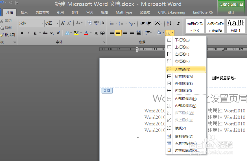Image resolution: width=247 pixels, height=161 pixels.
Task: Click show/hide paragraph marks icon
Action: click(x=178, y=23)
